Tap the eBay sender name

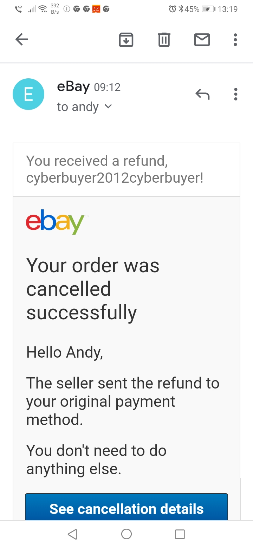click(x=73, y=86)
